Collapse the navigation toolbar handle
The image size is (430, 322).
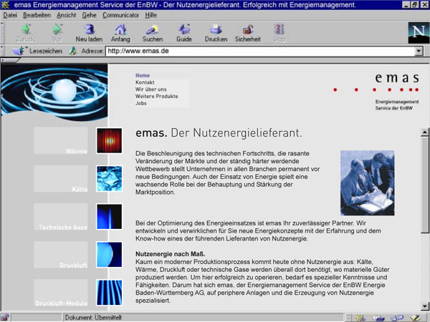[x=2, y=33]
